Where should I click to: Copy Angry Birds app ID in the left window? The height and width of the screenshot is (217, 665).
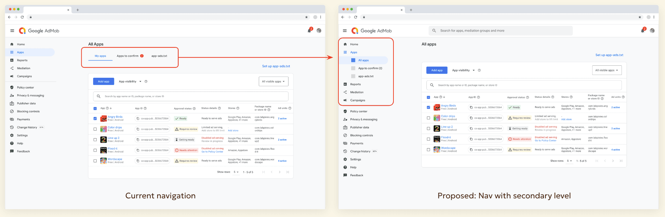[138, 119]
